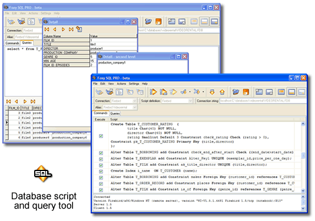
Task: Open Script definition dropdown
Action: click(x=190, y=101)
